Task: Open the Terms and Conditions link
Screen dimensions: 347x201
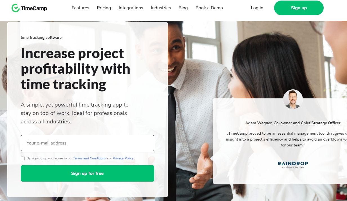Action: click(x=89, y=158)
